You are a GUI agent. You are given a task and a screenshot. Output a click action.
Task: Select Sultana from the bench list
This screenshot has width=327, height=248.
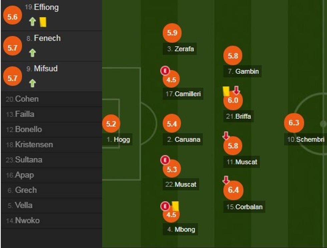28,160
